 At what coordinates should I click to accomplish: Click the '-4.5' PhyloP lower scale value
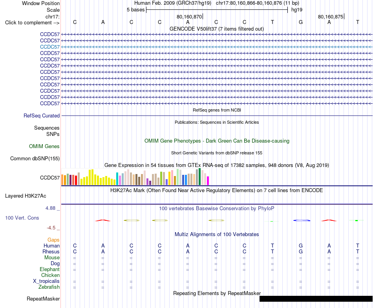51,228
